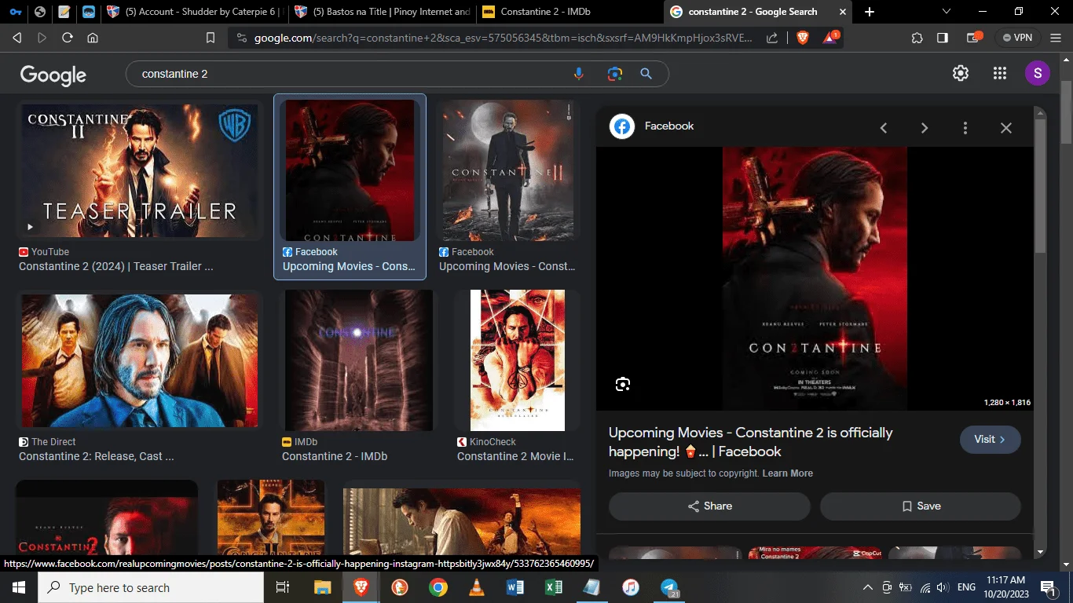Click the magnifier search button

pyautogui.click(x=646, y=74)
